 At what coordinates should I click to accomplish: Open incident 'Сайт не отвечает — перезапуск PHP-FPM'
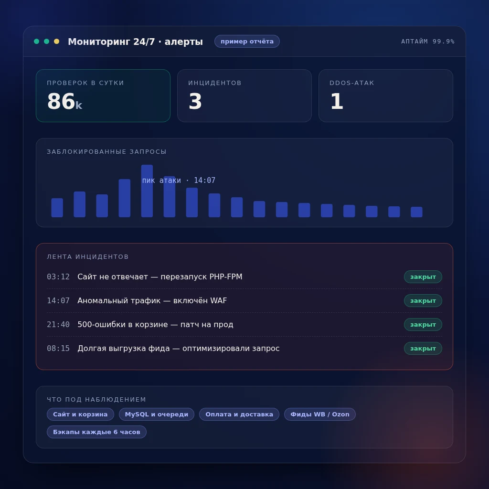click(244, 277)
